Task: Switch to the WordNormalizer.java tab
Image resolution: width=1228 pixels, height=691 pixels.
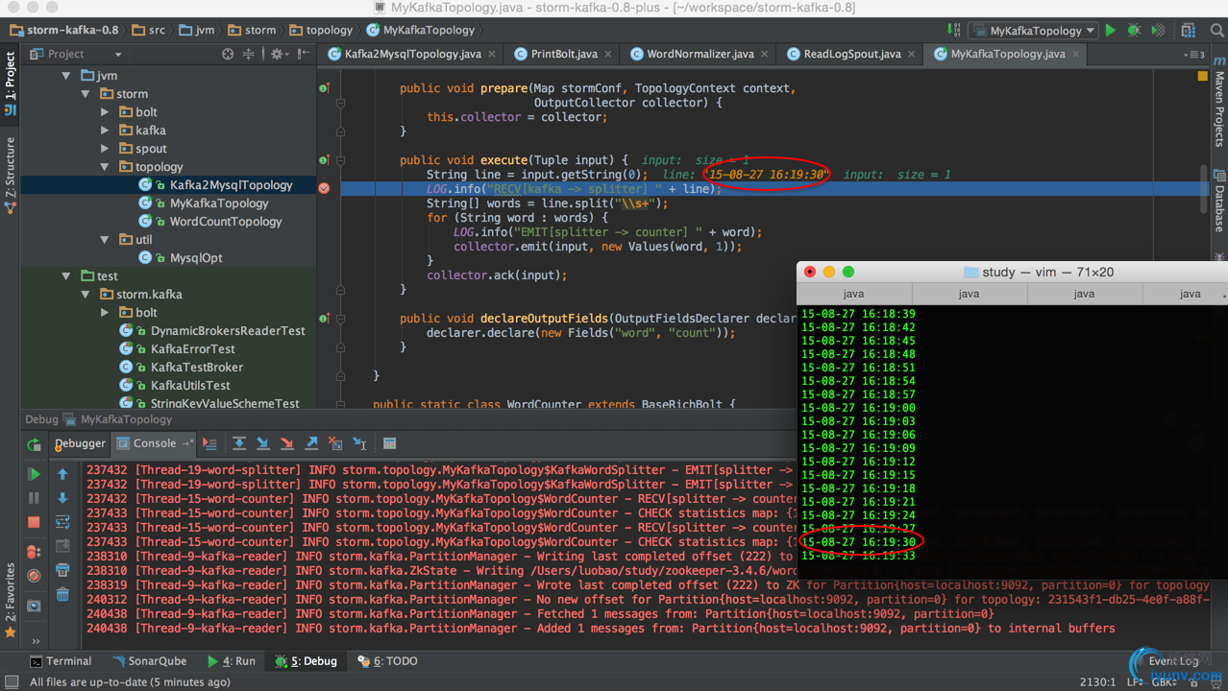Action: [700, 54]
